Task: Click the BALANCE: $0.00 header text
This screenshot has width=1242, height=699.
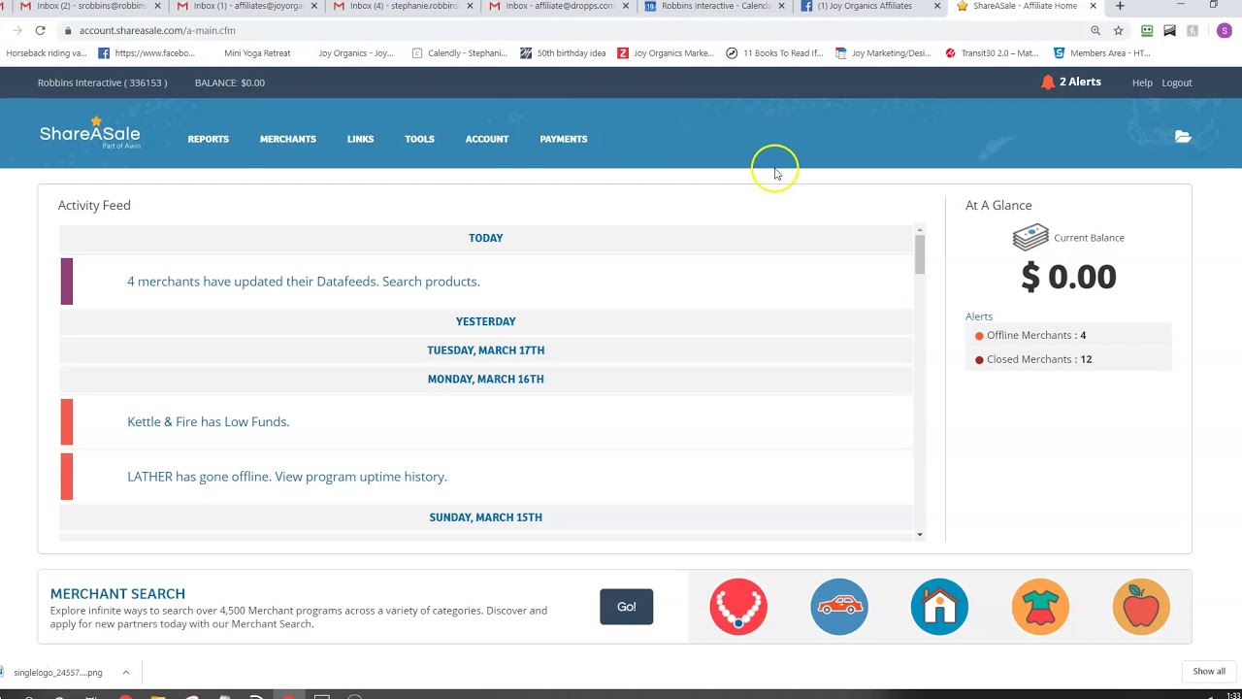Action: pos(230,83)
